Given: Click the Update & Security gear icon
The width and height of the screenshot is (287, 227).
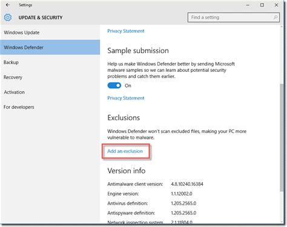Looking at the screenshot, I should click(x=8, y=18).
